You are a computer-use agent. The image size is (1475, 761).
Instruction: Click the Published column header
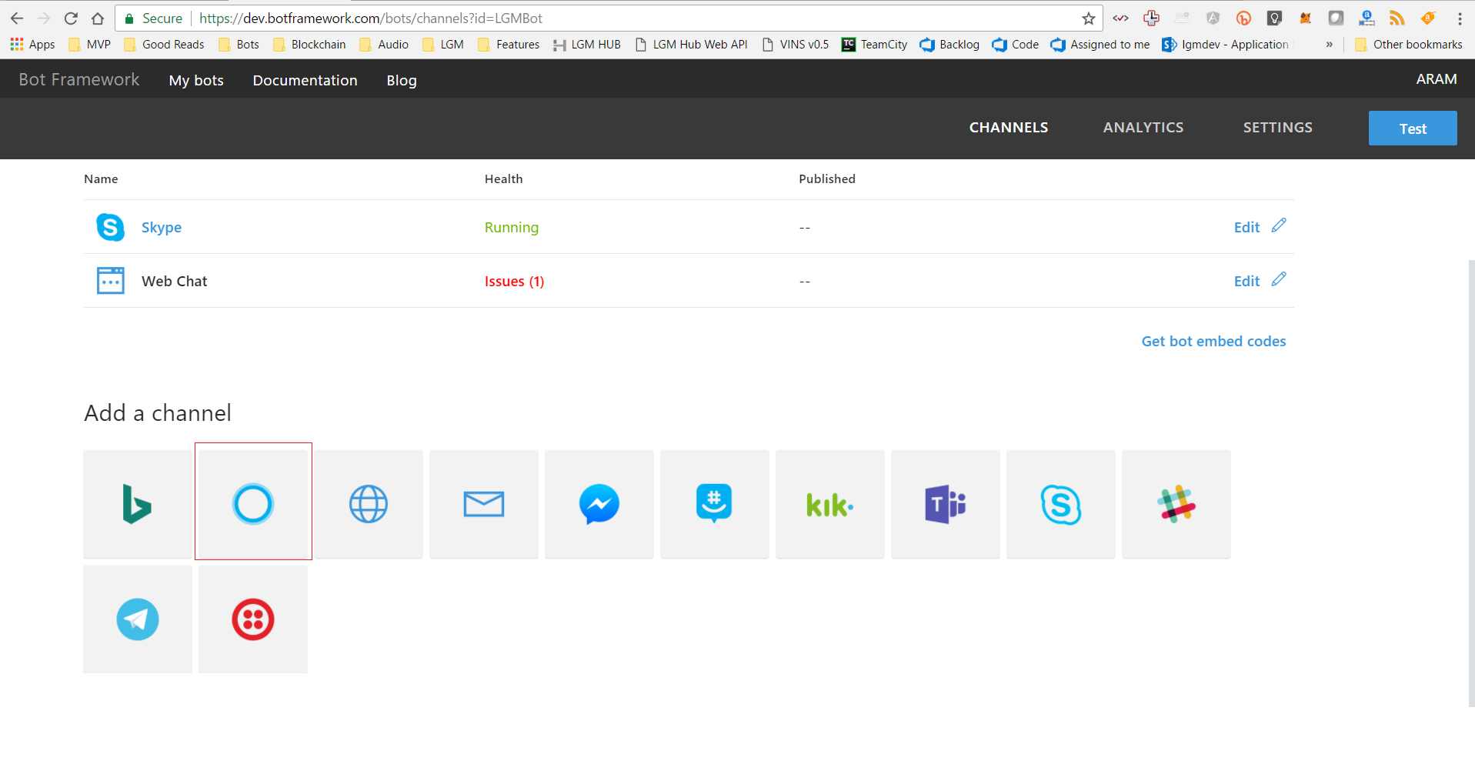coord(827,179)
